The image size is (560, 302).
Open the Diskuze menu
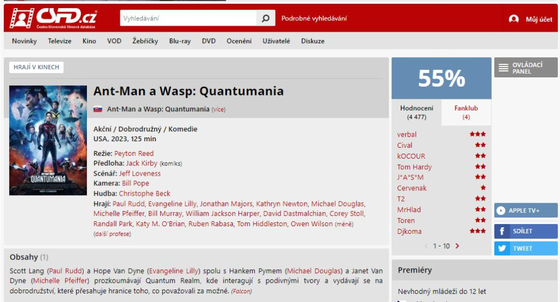pos(313,41)
